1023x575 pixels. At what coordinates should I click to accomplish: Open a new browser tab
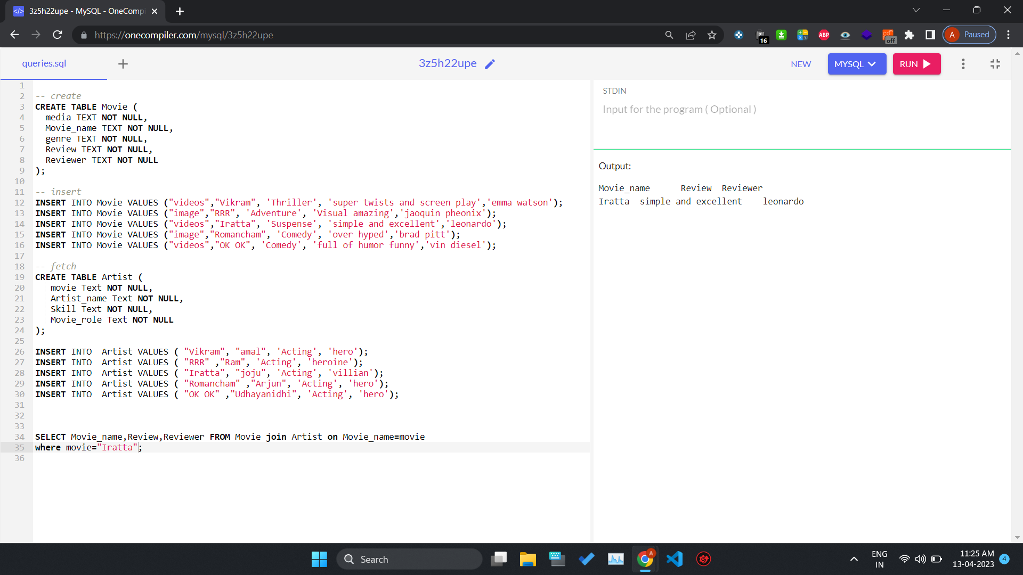click(180, 11)
